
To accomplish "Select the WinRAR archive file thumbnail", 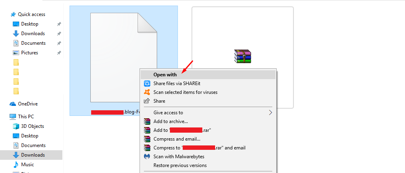I will click(243, 57).
